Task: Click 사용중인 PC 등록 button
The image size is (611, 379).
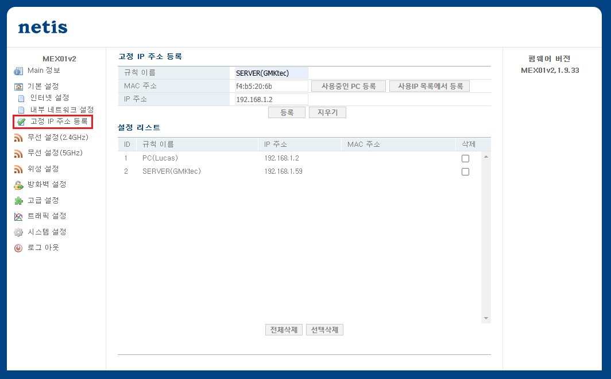Action: point(349,87)
